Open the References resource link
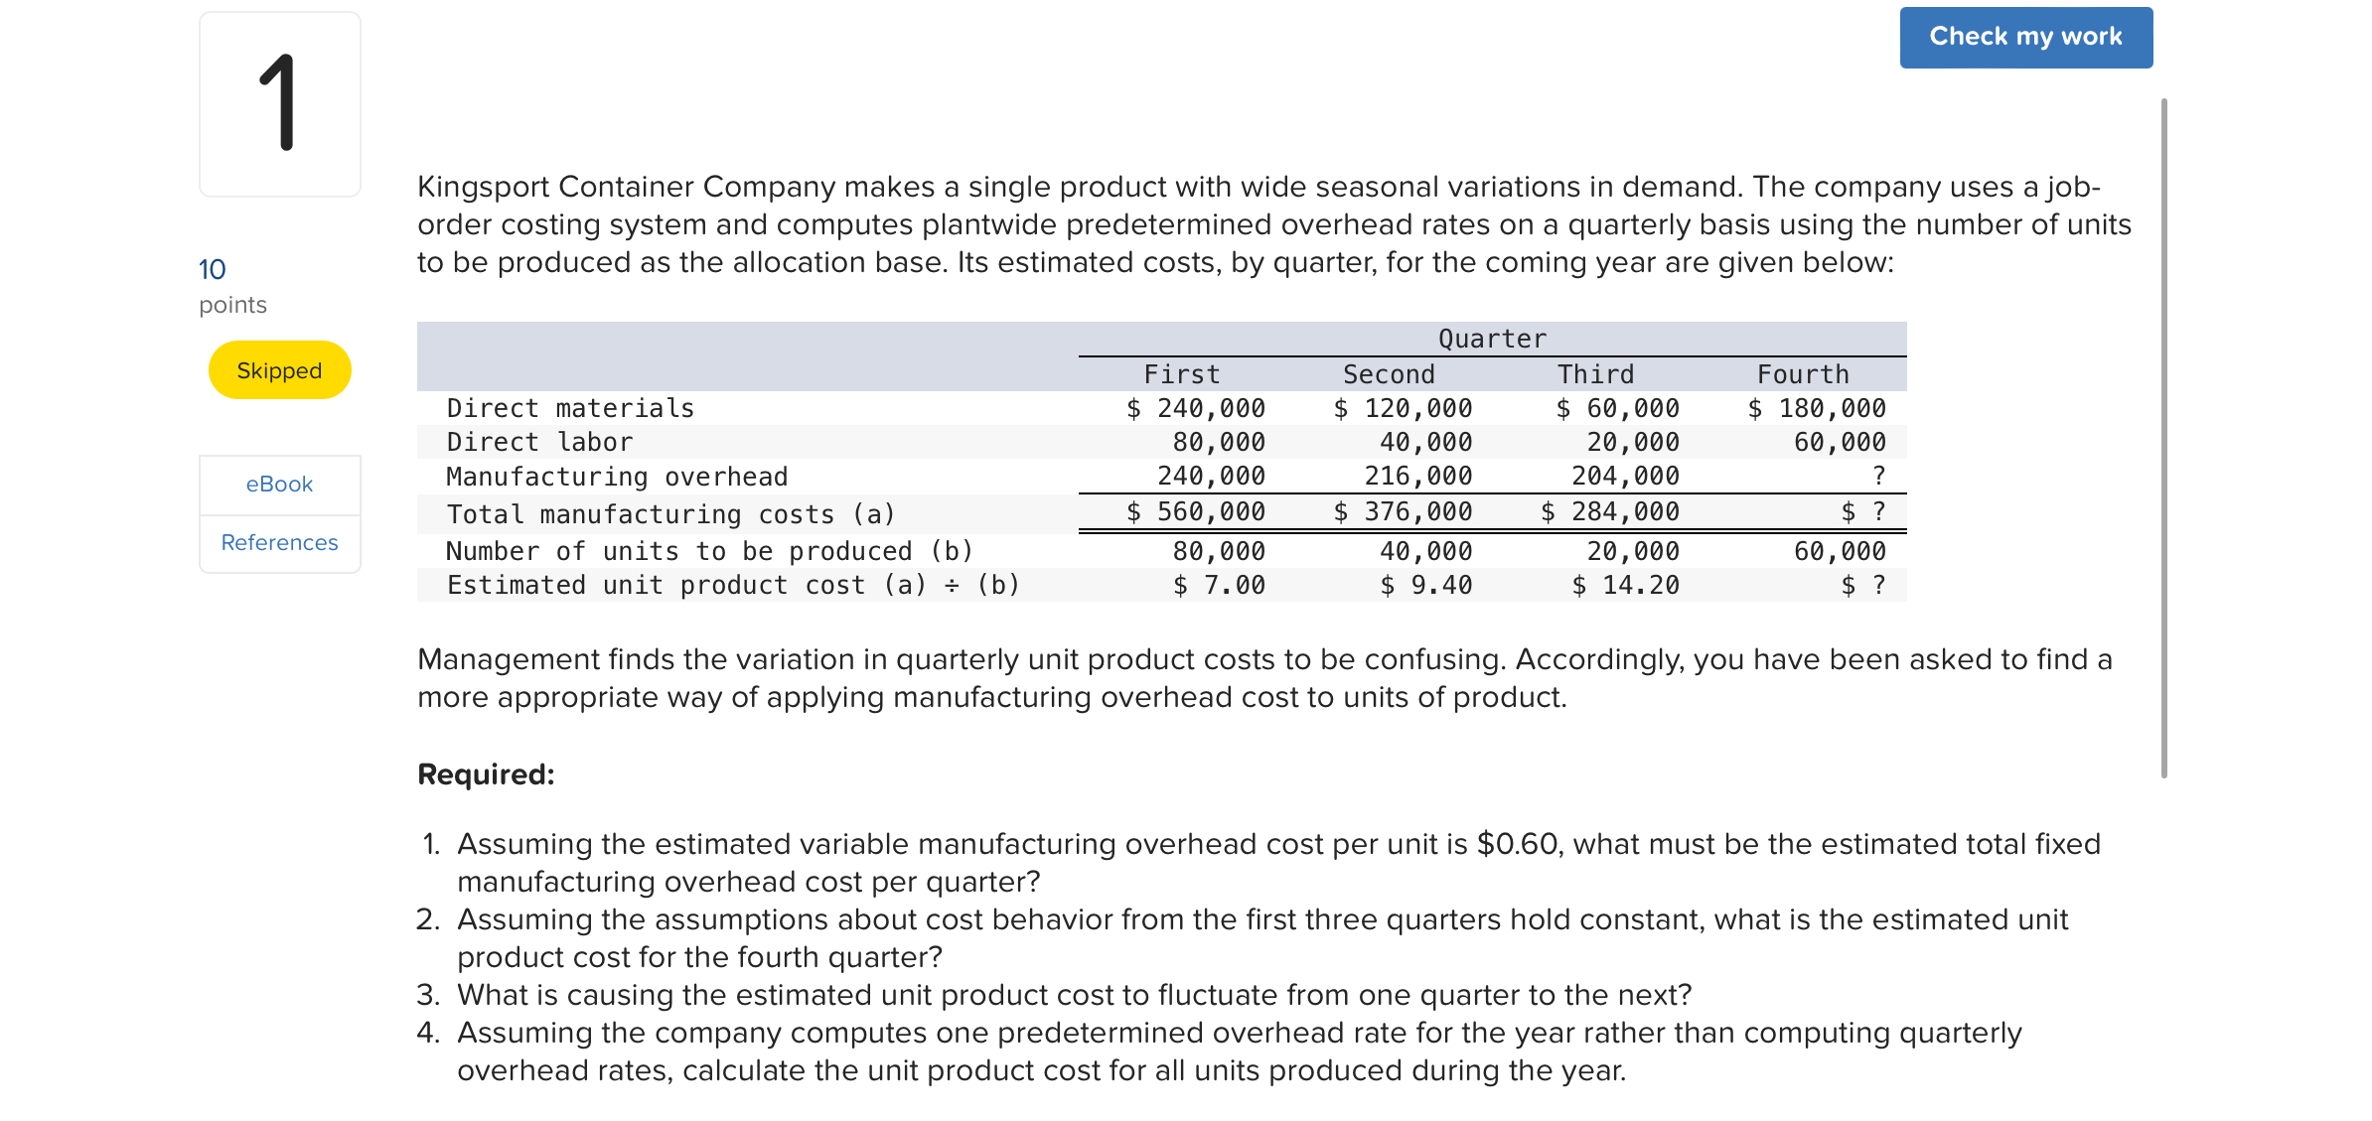Screen dimensions: 2372x1121 point(278,542)
